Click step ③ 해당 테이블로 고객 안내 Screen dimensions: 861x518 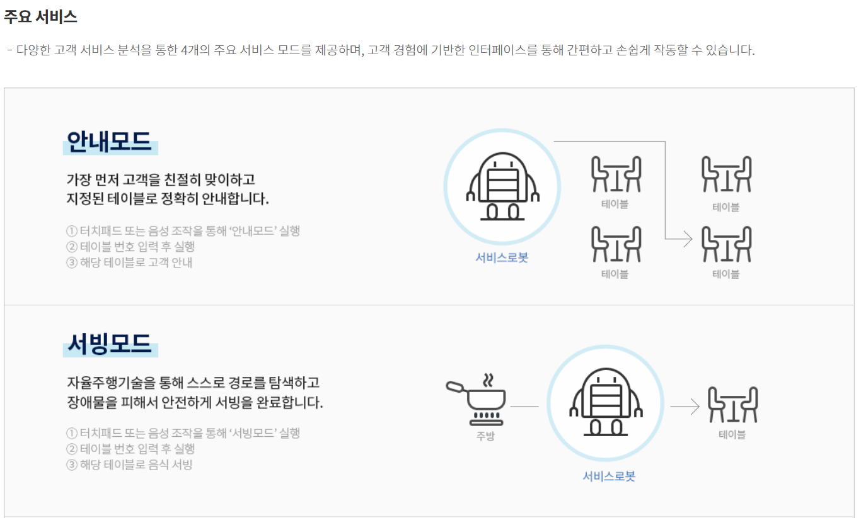pos(129,262)
